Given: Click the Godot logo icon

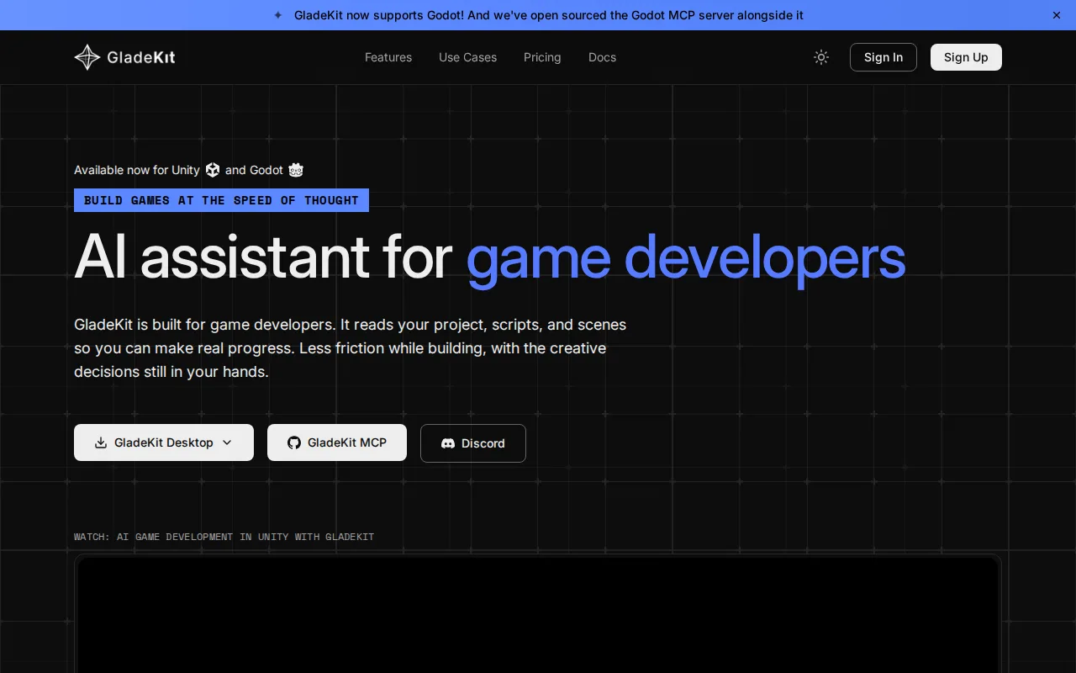Looking at the screenshot, I should [296, 170].
